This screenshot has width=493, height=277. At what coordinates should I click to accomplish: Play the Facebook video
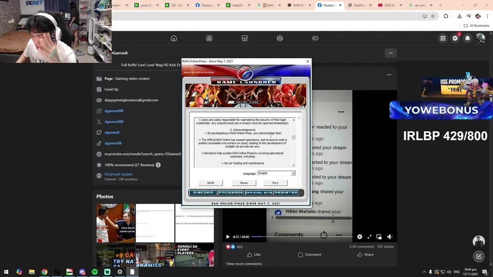point(228,237)
